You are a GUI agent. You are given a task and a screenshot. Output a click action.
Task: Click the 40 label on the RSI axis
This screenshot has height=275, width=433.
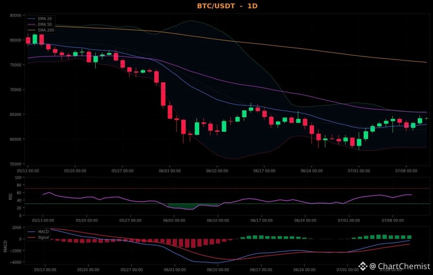coord(19,200)
